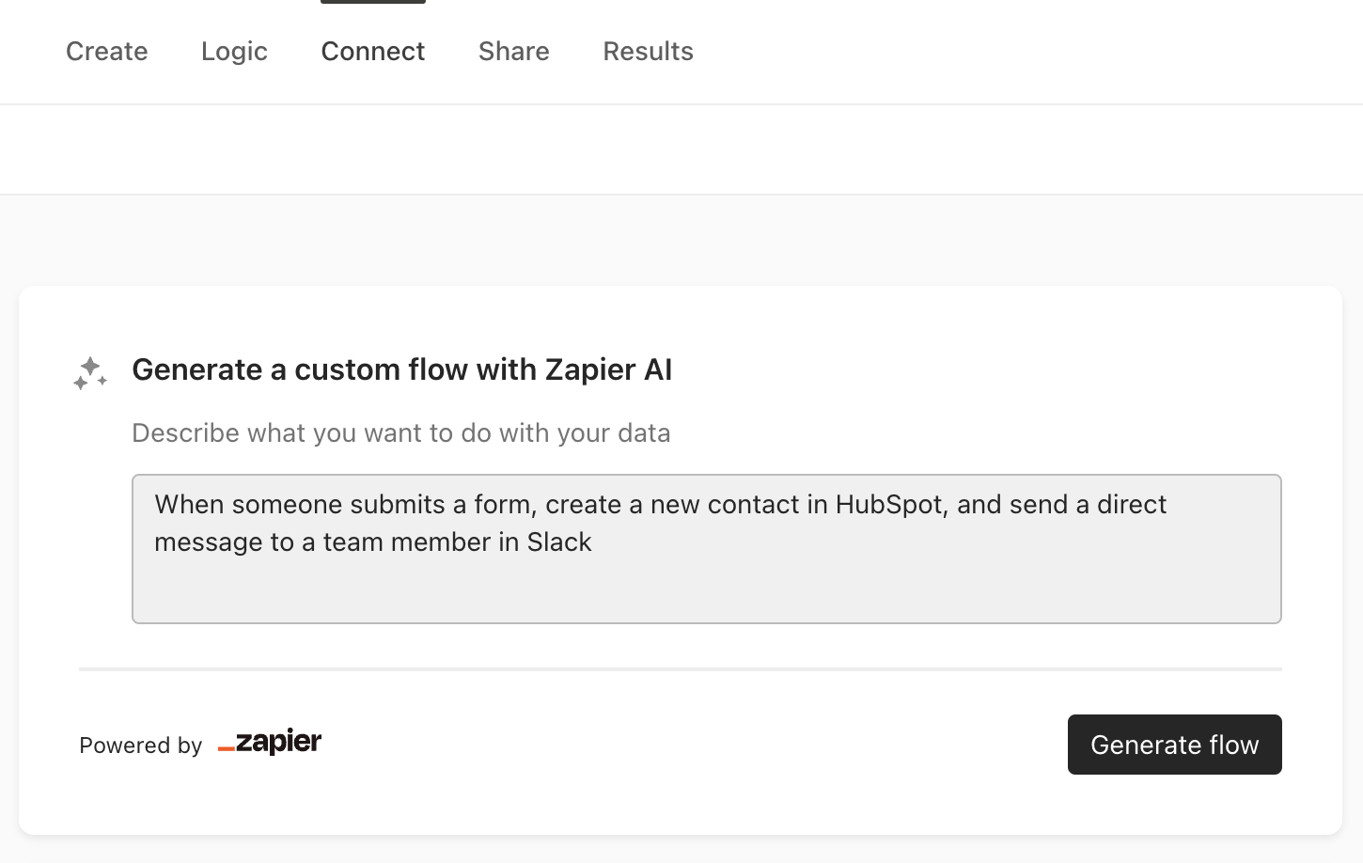Focus the flow description text area
Viewport: 1363px width, 863px height.
[707, 549]
